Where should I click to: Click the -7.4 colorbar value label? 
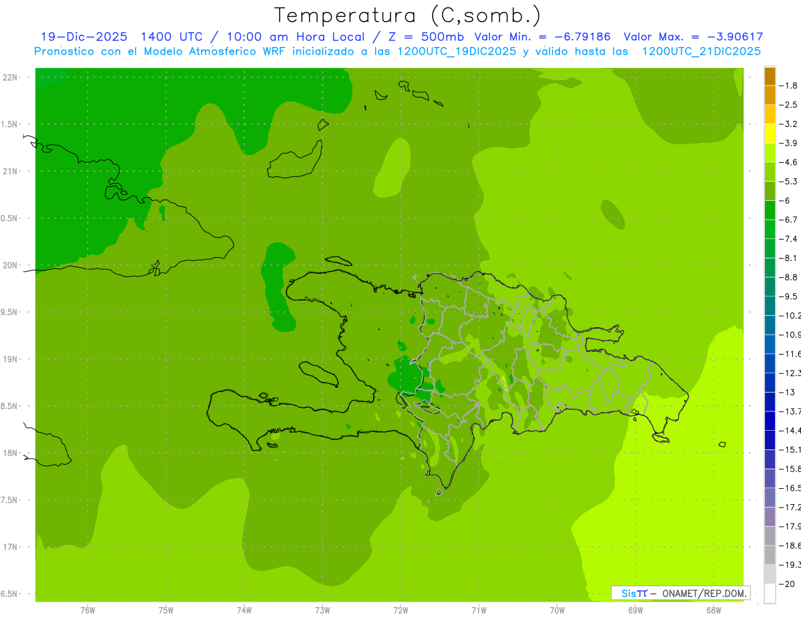(789, 239)
